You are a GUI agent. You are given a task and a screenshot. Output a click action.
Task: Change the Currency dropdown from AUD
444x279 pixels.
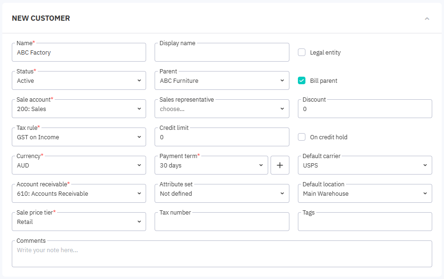click(79, 166)
